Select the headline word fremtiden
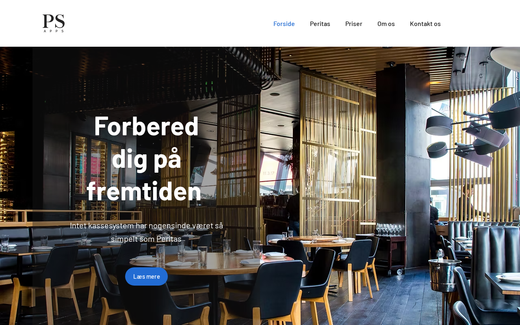Viewport: 520px width, 325px height. [x=144, y=191]
